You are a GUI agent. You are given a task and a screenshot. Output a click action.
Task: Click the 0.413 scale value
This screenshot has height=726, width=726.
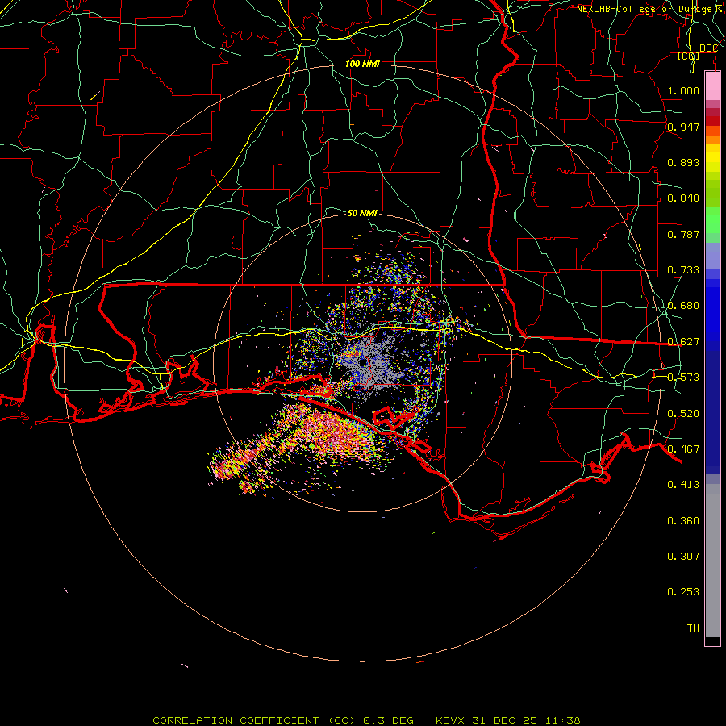click(683, 485)
